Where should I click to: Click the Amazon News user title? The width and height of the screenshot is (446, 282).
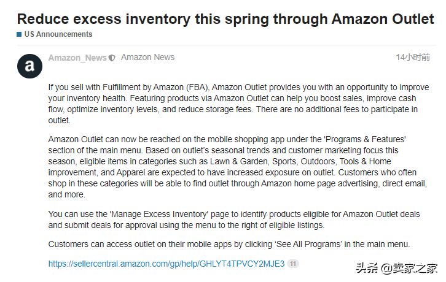[x=147, y=58]
